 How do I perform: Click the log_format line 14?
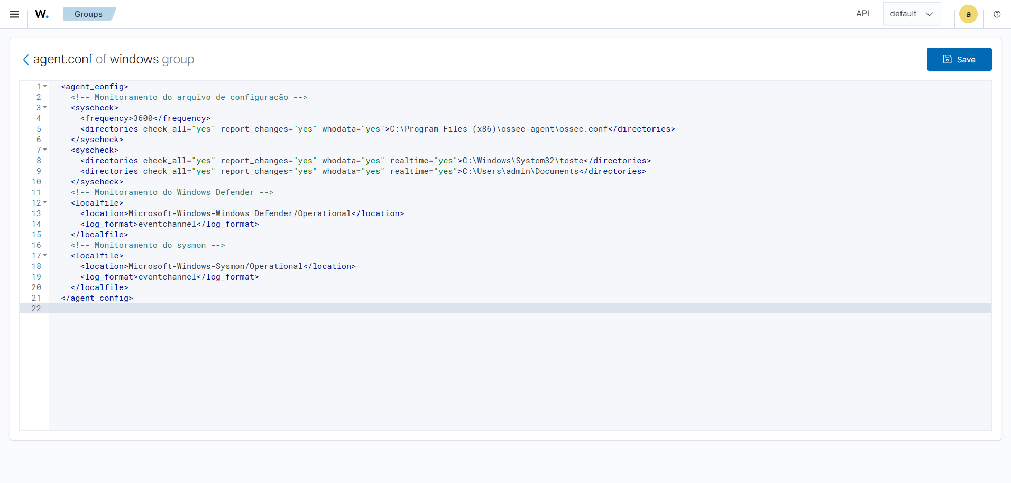point(170,224)
